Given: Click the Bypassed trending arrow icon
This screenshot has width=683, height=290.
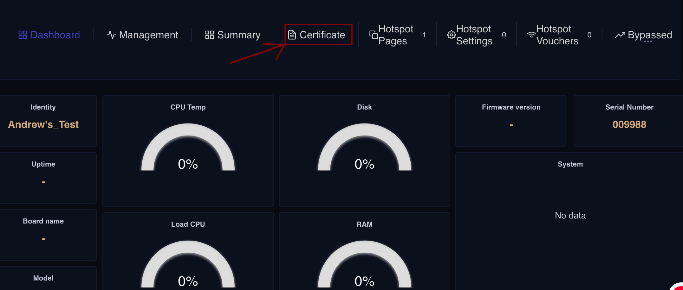Looking at the screenshot, I should pyautogui.click(x=620, y=35).
